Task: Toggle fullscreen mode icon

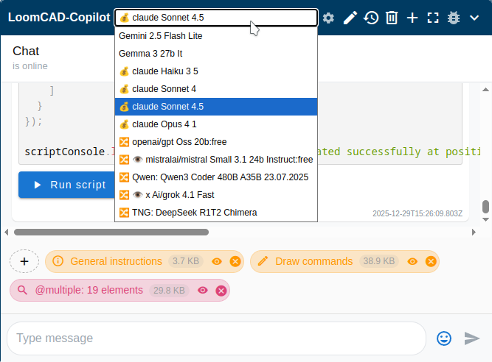Action: coord(433,18)
